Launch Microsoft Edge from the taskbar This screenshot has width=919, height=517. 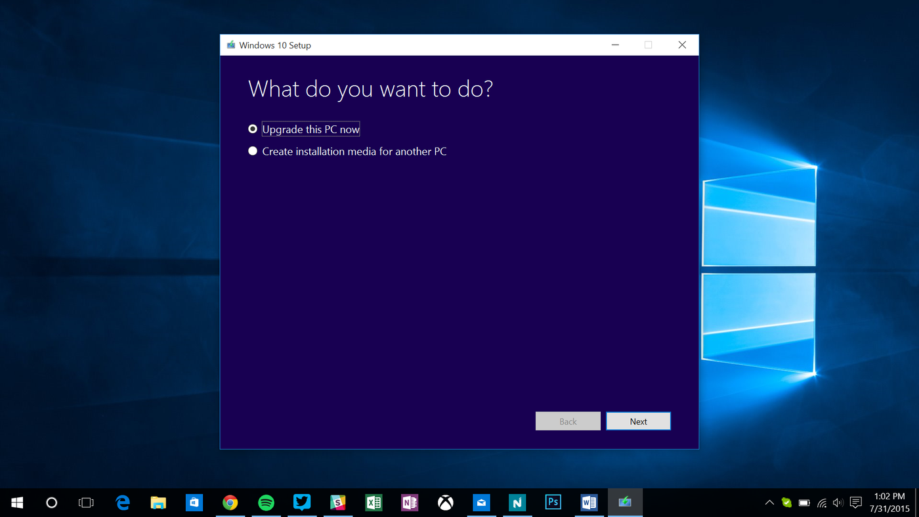click(x=122, y=502)
